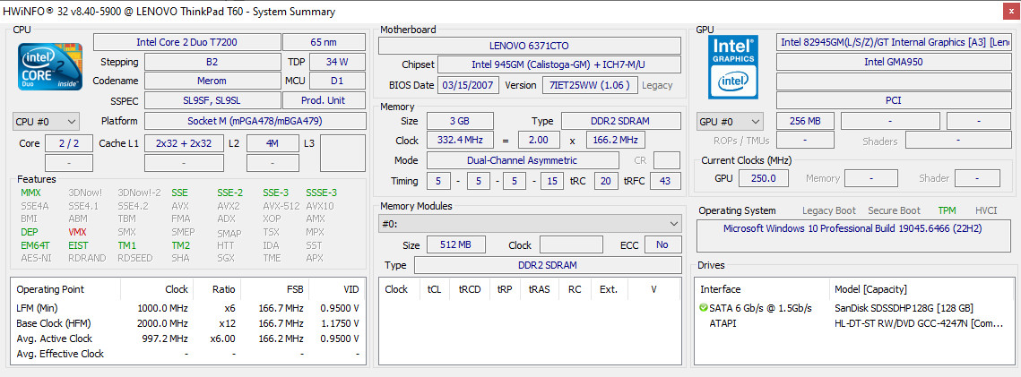Click the 65 nm process field
The image size is (1021, 377).
click(324, 42)
